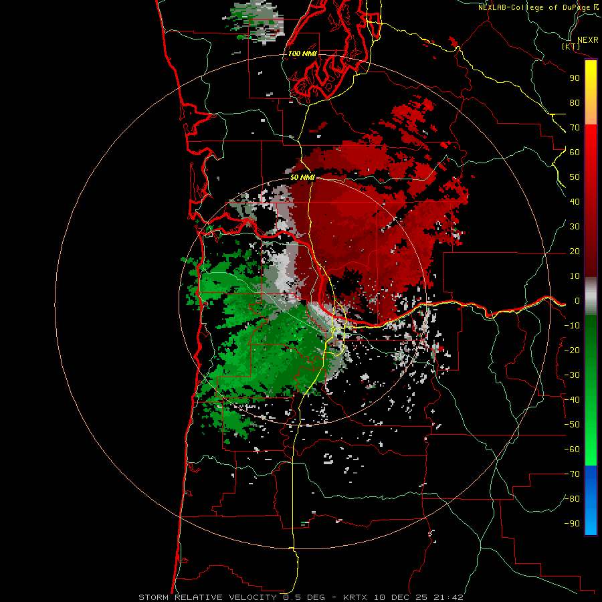Screen dimensions: 602x602
Task: Click the 100 NMI range ring label
Action: pyautogui.click(x=302, y=54)
